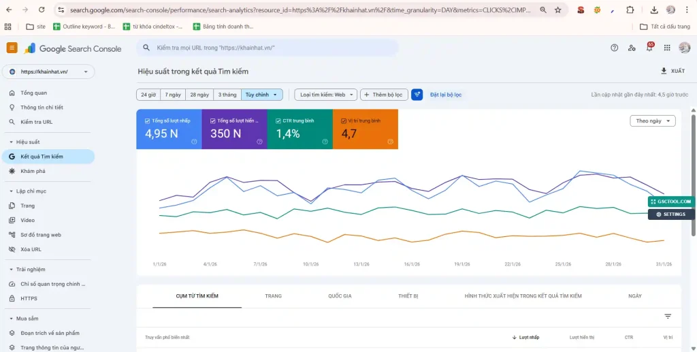Open the notifications bell with badge

click(649, 48)
